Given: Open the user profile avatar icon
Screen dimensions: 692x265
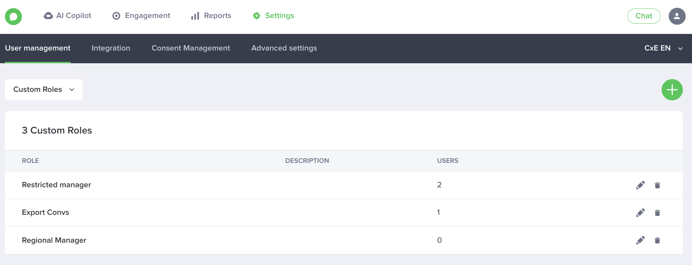Looking at the screenshot, I should tap(677, 16).
